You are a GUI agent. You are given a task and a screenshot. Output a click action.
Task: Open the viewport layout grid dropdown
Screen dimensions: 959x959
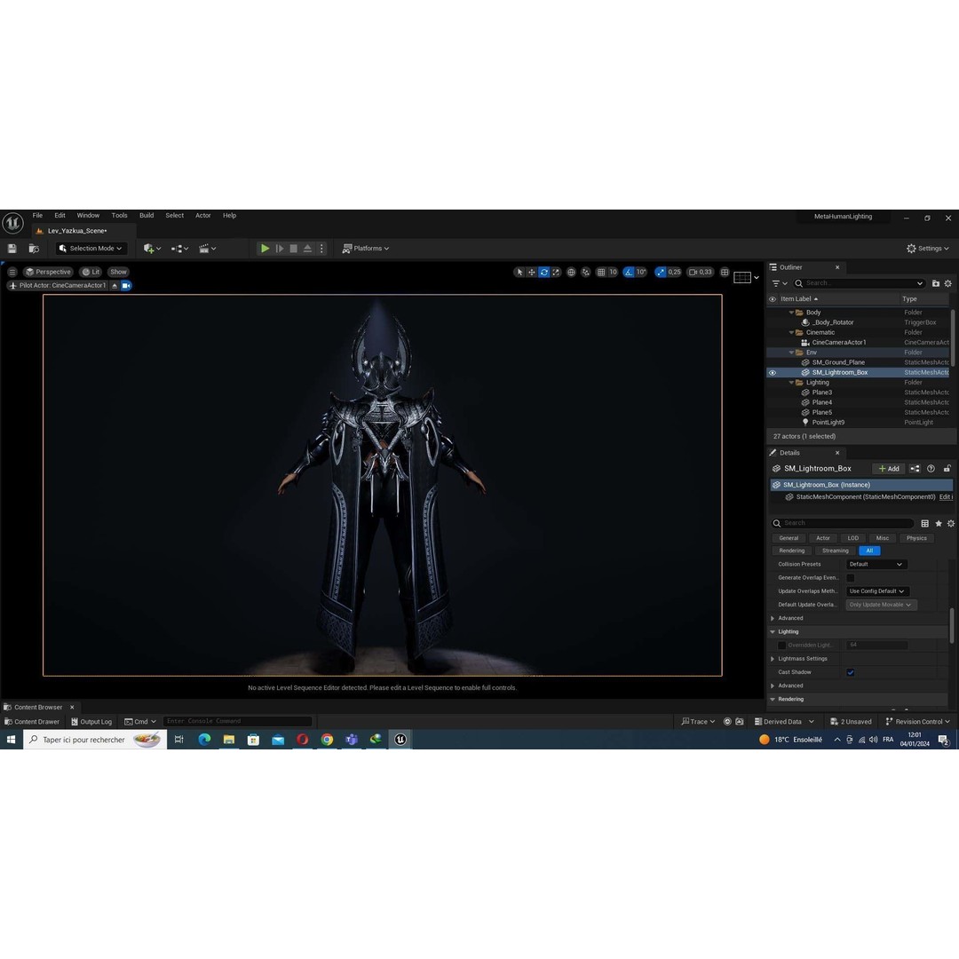coord(746,278)
